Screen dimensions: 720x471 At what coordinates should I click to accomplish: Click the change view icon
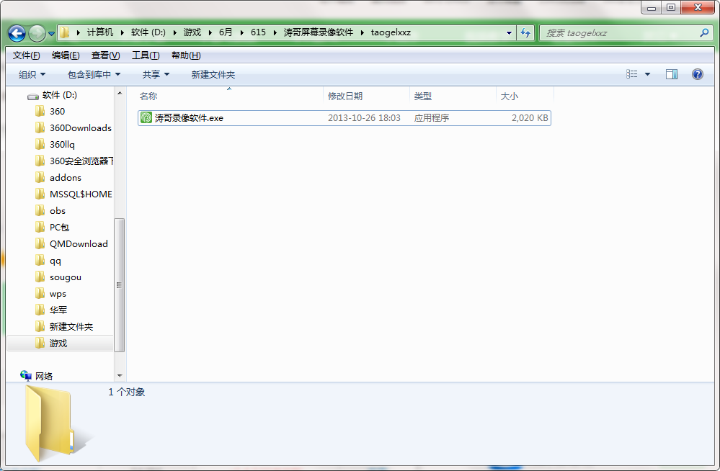point(632,74)
